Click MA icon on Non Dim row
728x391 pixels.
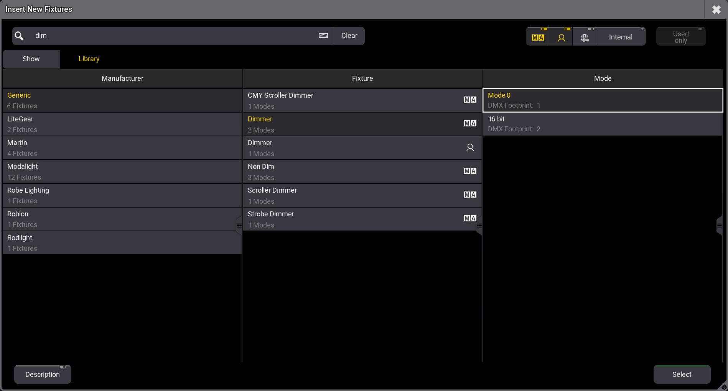pos(470,171)
